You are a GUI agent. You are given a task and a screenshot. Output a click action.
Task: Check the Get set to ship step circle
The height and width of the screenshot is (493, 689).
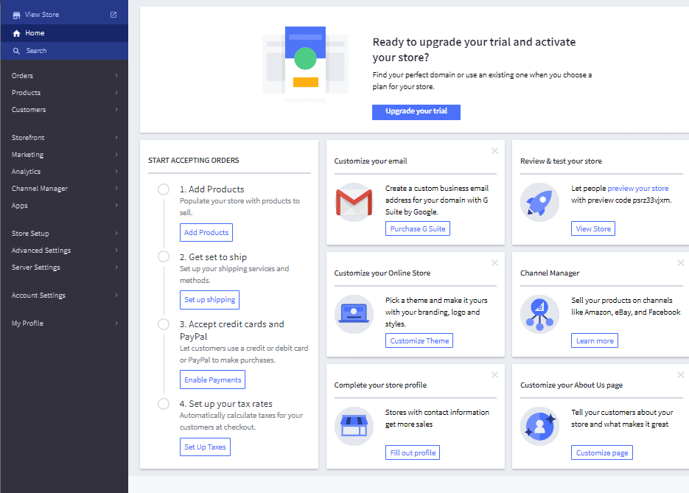point(164,257)
